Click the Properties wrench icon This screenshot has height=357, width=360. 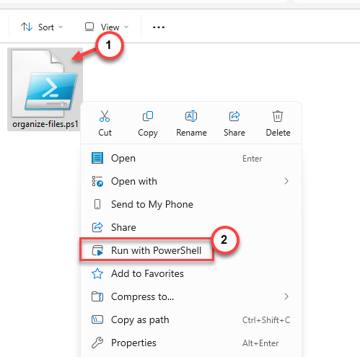click(97, 343)
